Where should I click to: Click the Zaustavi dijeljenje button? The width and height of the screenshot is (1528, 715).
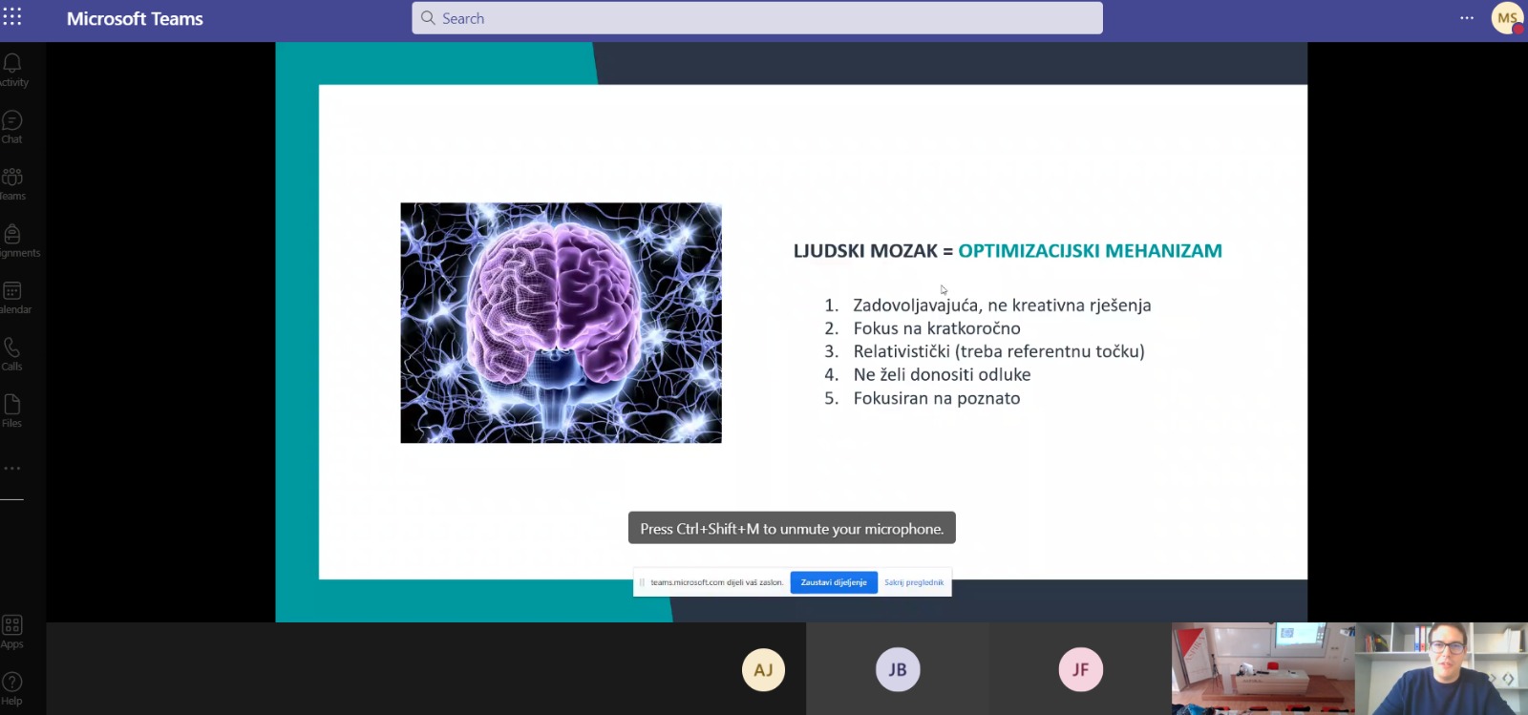coord(834,582)
